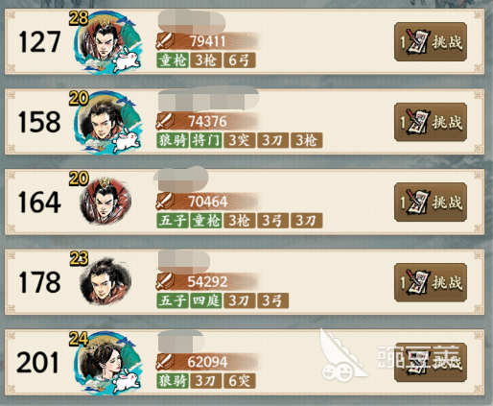The width and height of the screenshot is (493, 406).
Task: Select the green 将门 tag of rank 158
Action: click(x=206, y=141)
